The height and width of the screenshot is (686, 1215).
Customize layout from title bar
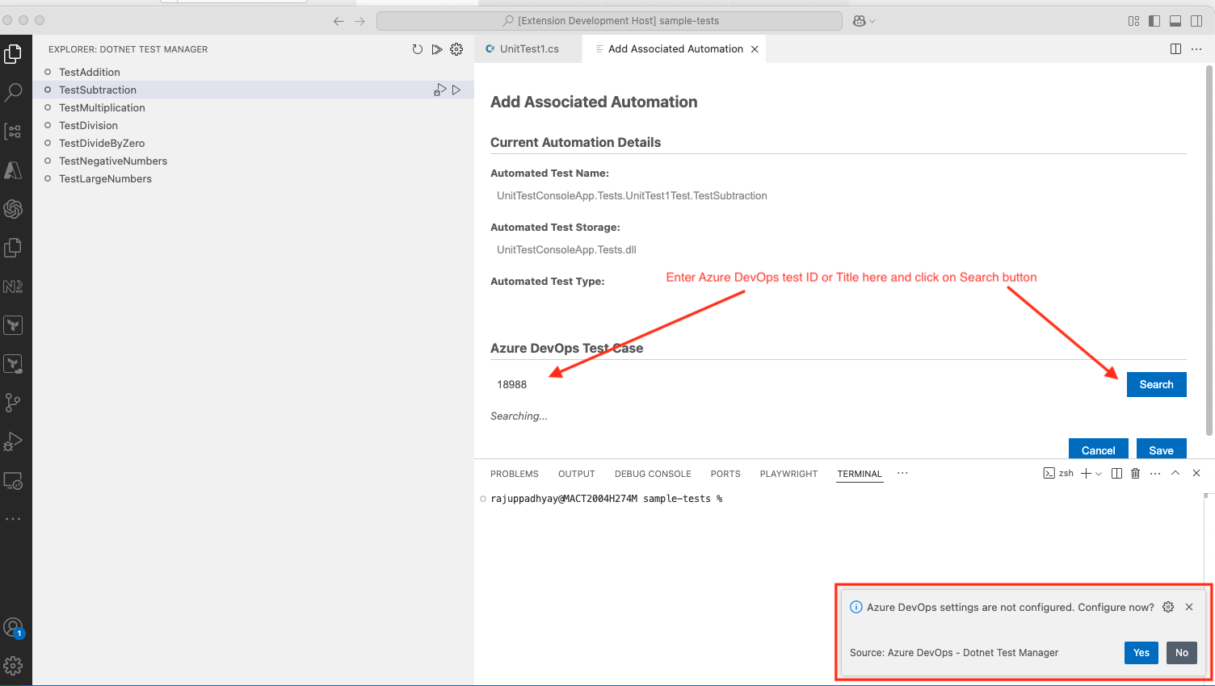pyautogui.click(x=1134, y=21)
